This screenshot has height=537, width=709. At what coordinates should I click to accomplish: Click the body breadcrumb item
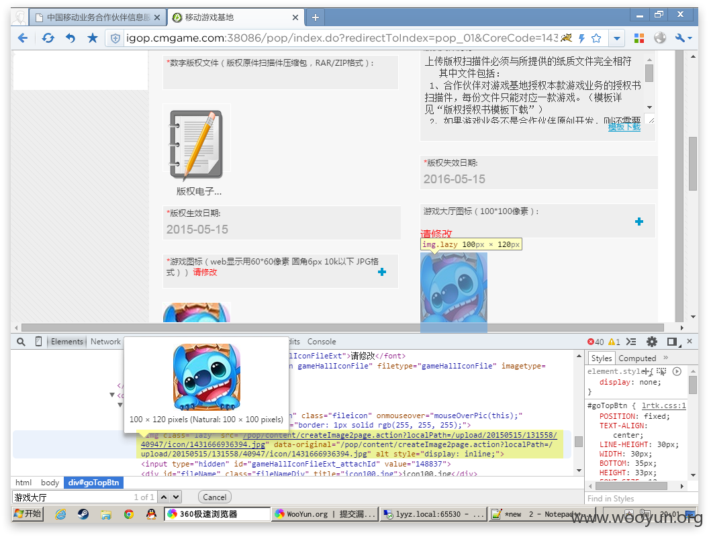click(x=50, y=483)
